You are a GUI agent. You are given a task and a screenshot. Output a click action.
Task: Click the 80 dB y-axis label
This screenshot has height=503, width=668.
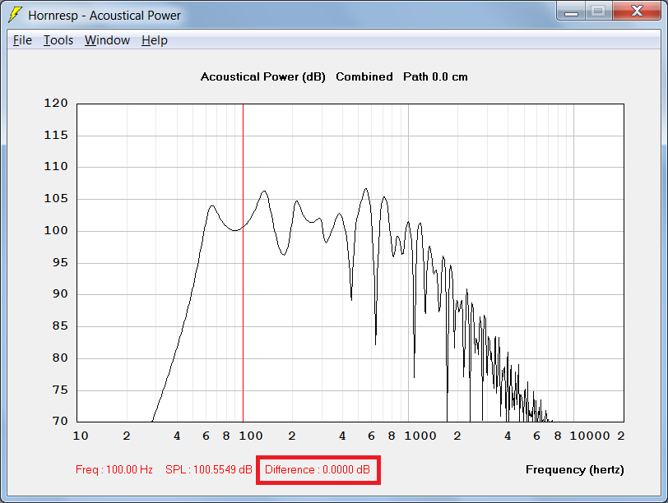[60, 358]
